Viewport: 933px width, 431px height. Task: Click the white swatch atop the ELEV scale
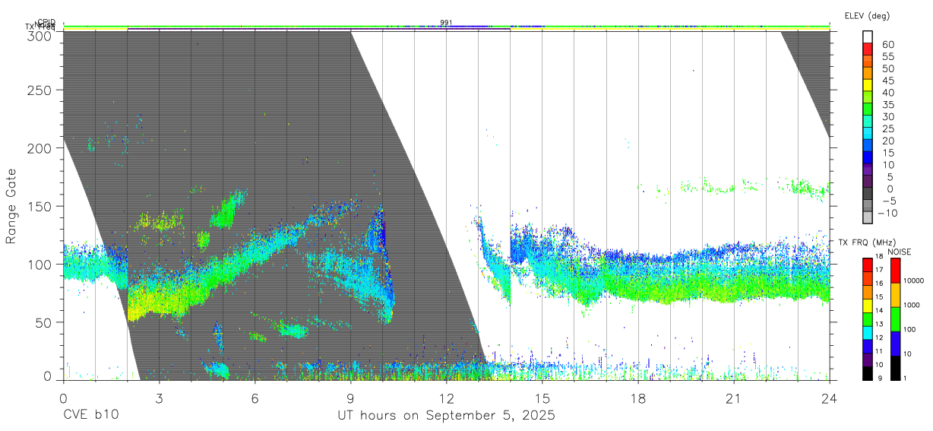click(x=868, y=36)
